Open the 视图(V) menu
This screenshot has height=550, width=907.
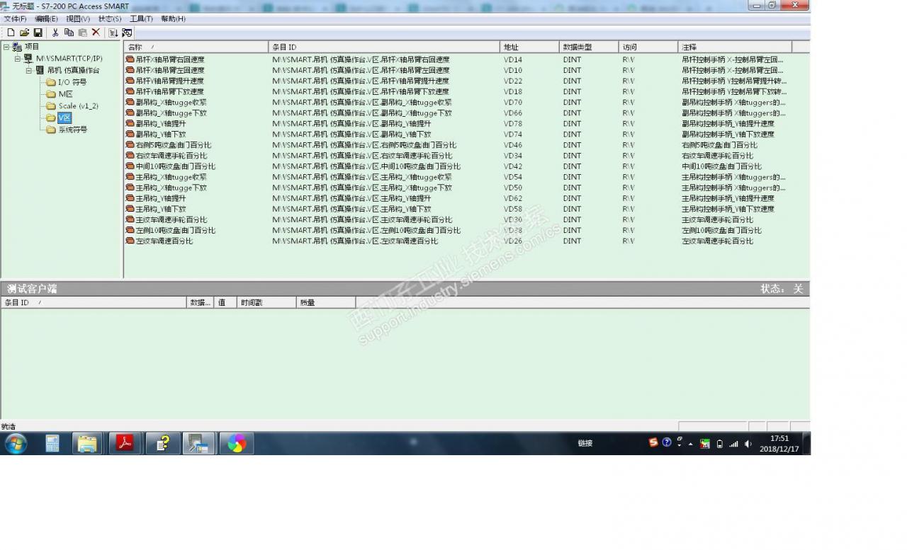click(x=78, y=19)
